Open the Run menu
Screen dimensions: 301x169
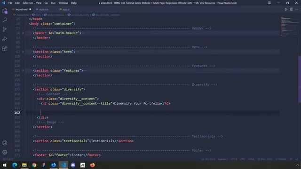53,3
